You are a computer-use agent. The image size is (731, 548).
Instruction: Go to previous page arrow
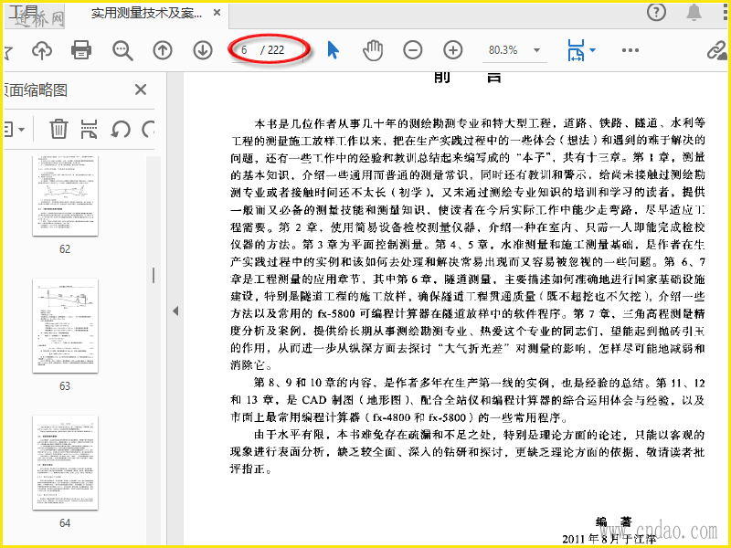pos(163,50)
